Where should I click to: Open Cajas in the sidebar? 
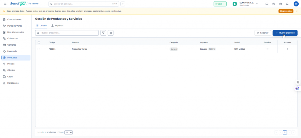(x=16, y=77)
